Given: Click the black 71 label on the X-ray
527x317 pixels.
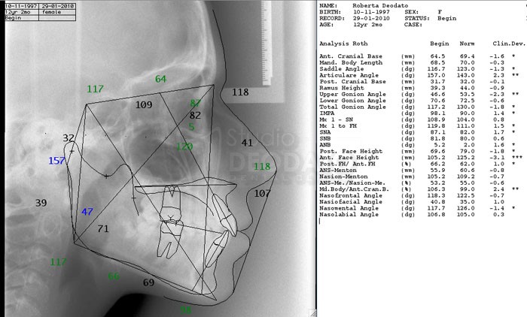Looking at the screenshot, I should [103, 229].
